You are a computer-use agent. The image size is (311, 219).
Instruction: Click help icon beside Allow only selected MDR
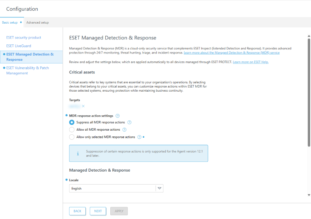tap(139, 137)
